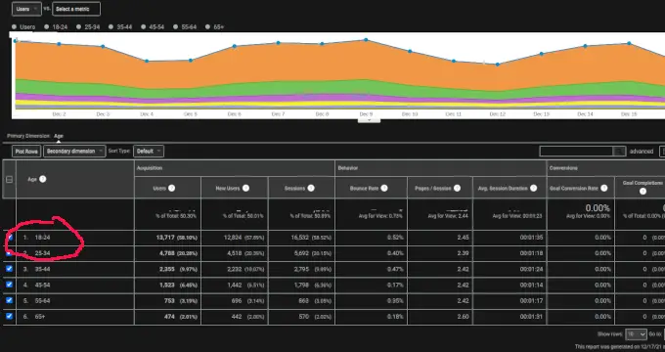
Task: Open help icon under Goal Completions header
Action: (x=643, y=192)
